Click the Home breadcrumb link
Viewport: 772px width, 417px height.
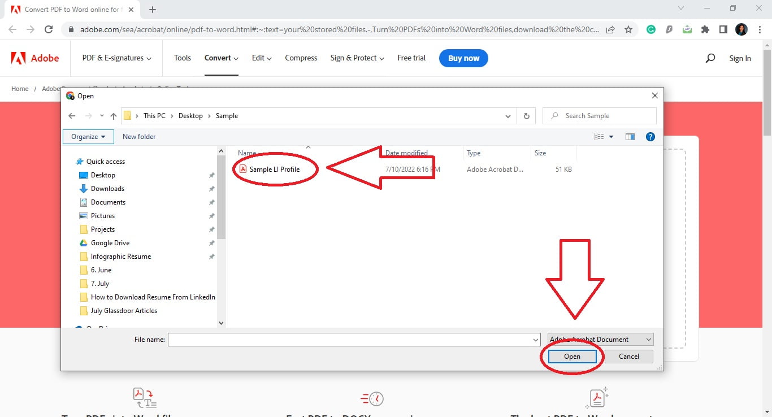pyautogui.click(x=20, y=89)
